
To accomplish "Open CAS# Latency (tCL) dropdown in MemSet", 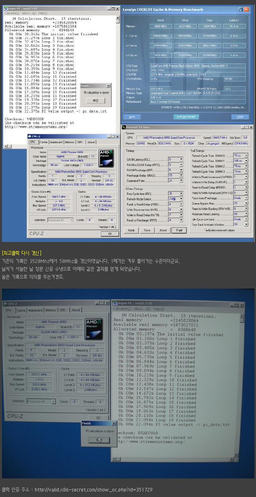I will coord(176,159).
